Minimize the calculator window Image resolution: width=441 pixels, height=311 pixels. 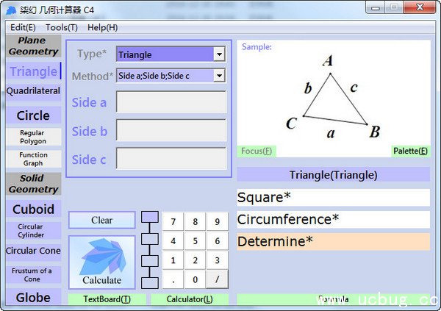click(376, 7)
